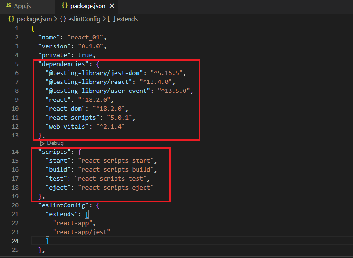Click the "web-vitals" key
The width and height of the screenshot is (353, 258).
coord(67,126)
